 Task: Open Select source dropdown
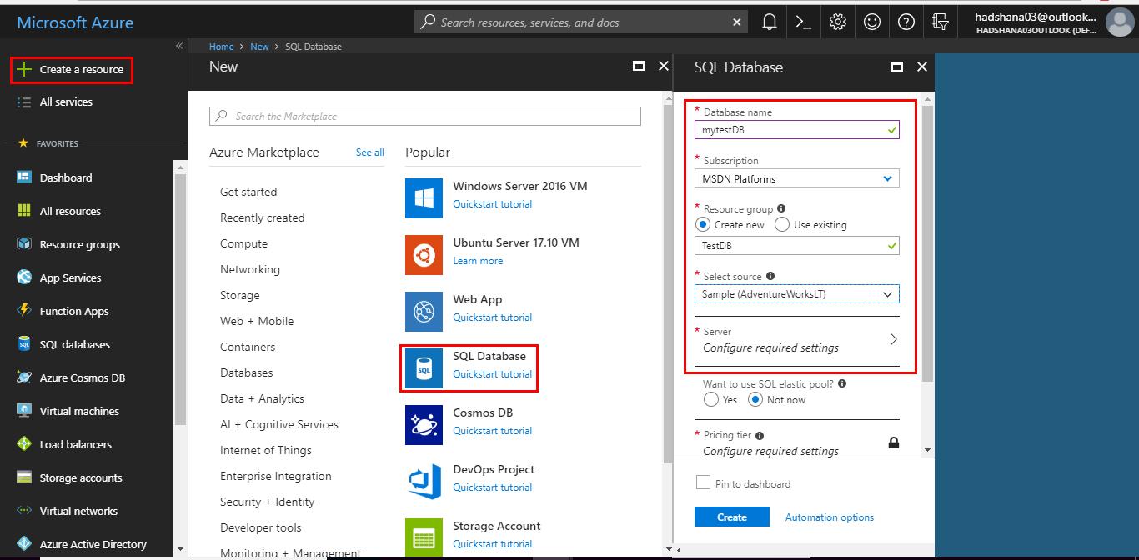coord(796,294)
